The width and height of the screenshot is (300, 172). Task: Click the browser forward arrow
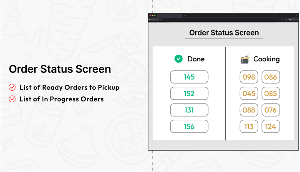tap(154, 19)
